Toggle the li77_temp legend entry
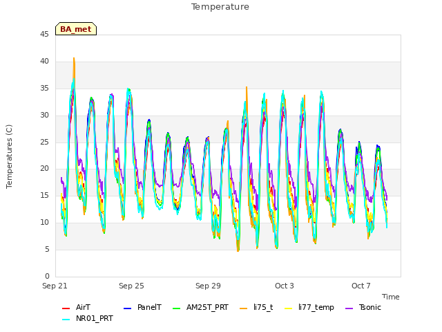The image size is (442, 332). [309, 307]
